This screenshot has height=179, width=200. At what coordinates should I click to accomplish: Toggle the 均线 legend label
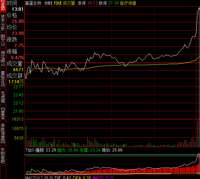coord(57,3)
